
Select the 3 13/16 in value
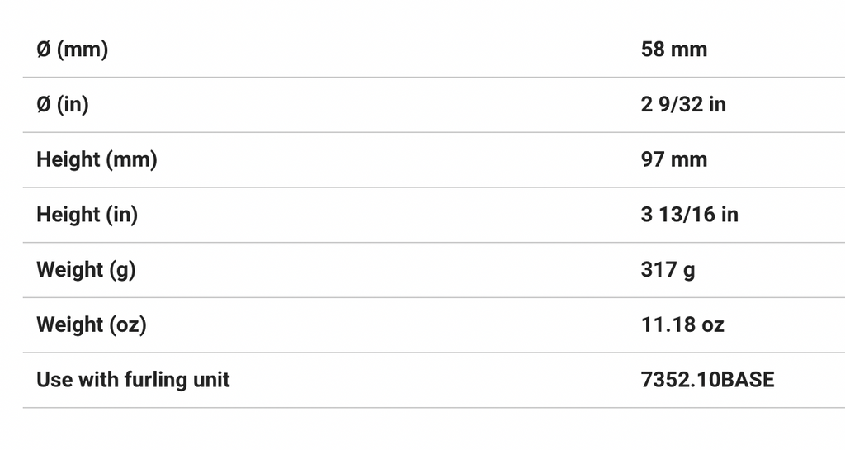[x=689, y=215]
